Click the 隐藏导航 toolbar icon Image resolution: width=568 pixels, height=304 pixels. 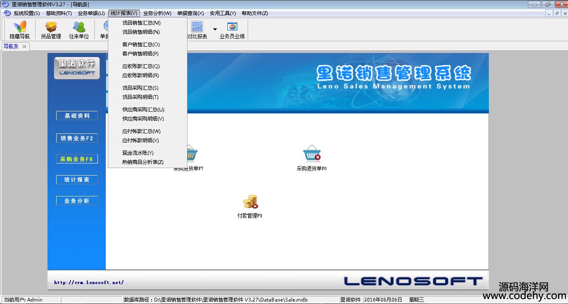(20, 30)
